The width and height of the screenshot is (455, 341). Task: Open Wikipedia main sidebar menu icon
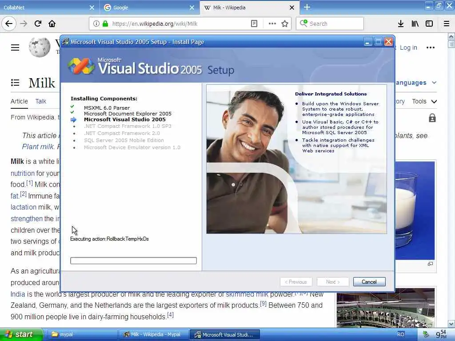pos(15,48)
